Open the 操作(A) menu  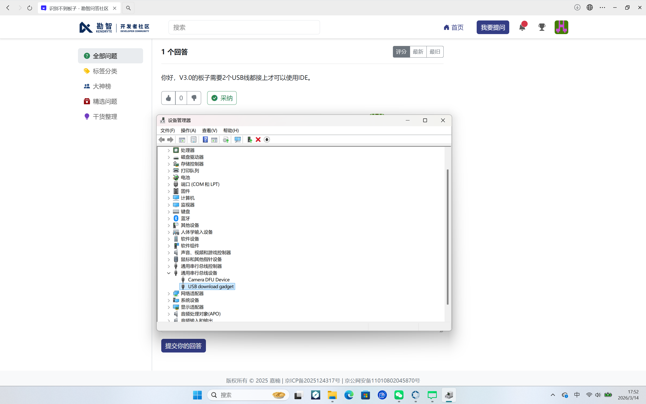(188, 130)
